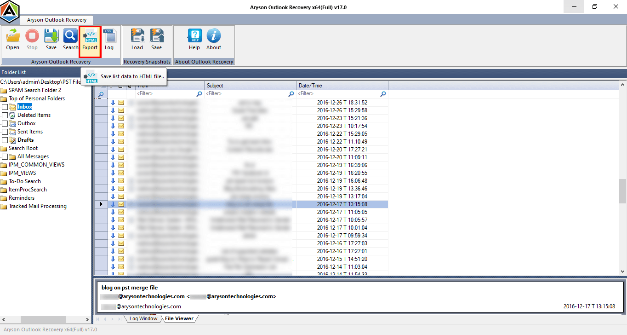
Task: Click the Folder List scroll-left arrow
Action: tap(4, 319)
